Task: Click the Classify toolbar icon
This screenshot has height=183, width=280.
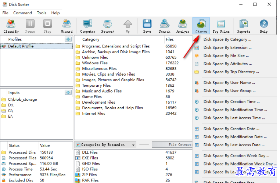Action: [x=11, y=26]
